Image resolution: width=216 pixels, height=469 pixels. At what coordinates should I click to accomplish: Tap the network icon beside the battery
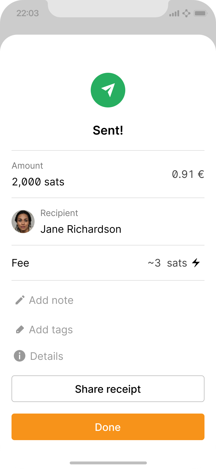click(x=186, y=13)
